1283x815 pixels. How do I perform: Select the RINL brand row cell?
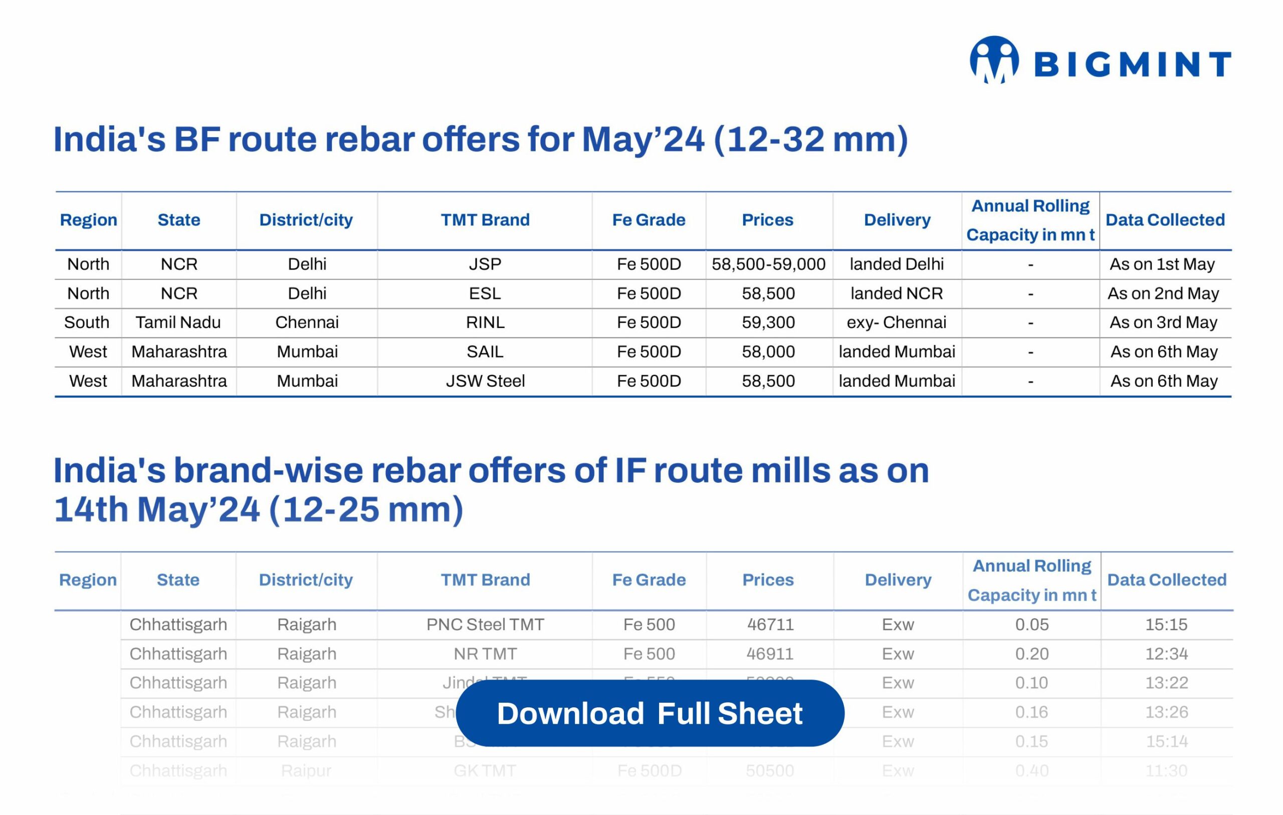tap(485, 322)
